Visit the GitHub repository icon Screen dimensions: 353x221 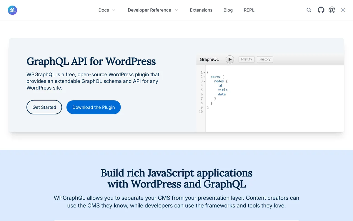coord(321,10)
